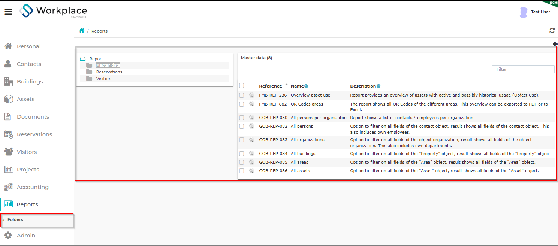This screenshot has height=246, width=558.
Task: Open details magnifier for All assets
Action: (251, 171)
